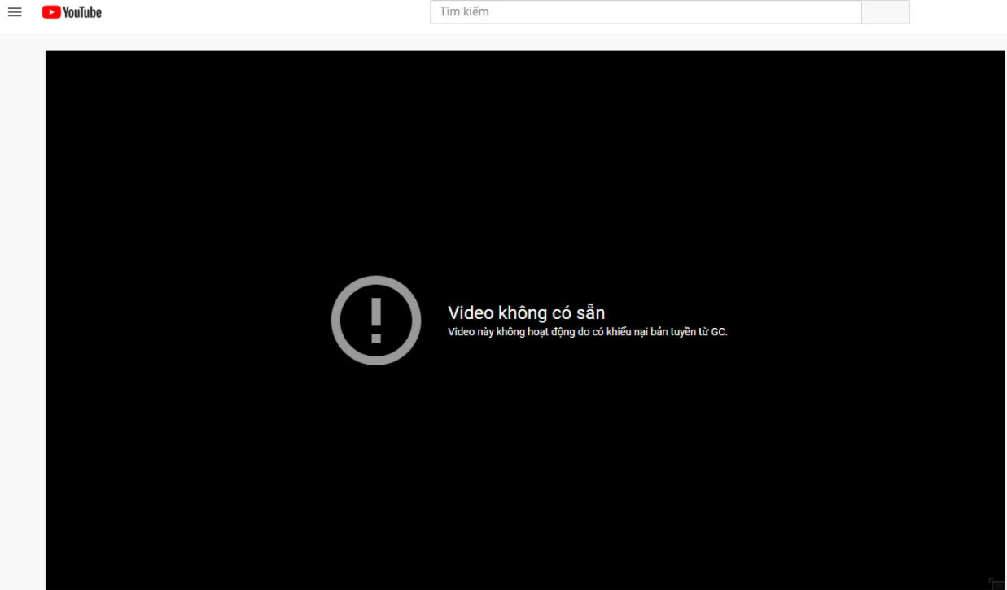Click the copyright claim message text

tap(587, 332)
